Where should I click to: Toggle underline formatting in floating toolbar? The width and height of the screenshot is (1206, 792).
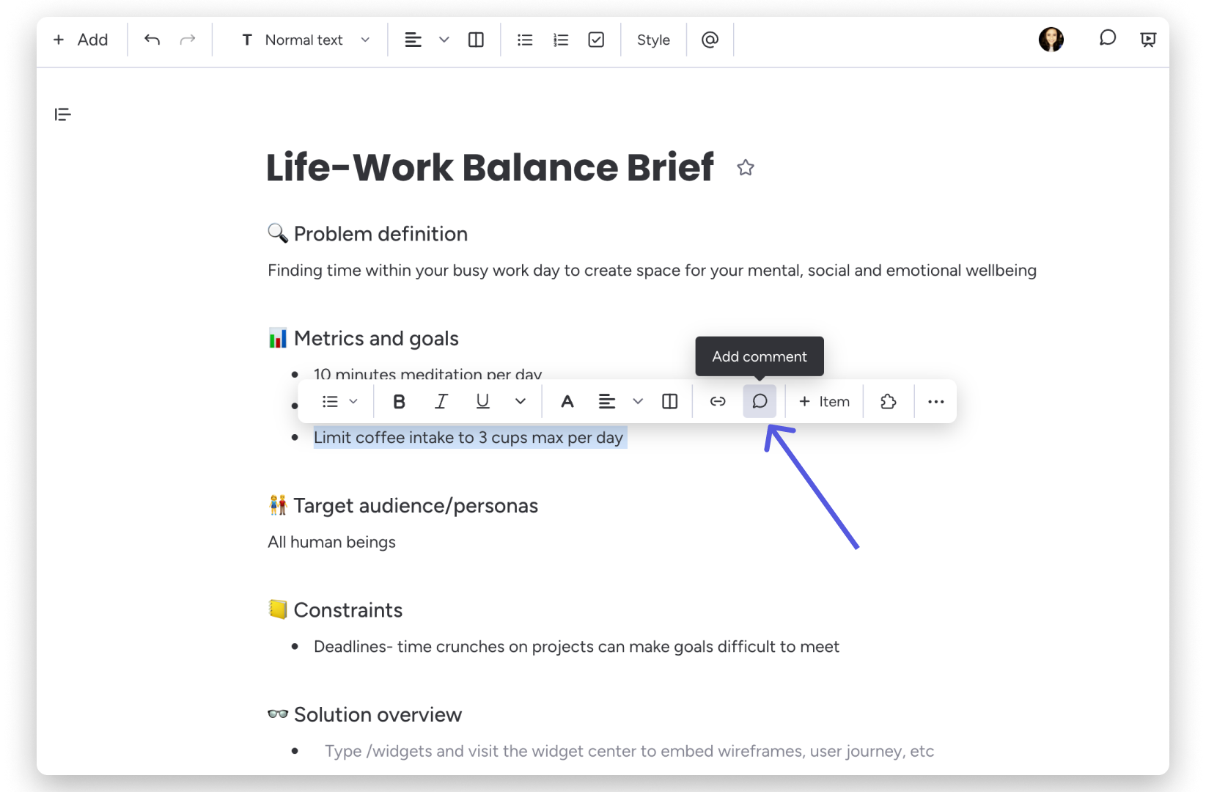click(x=482, y=401)
